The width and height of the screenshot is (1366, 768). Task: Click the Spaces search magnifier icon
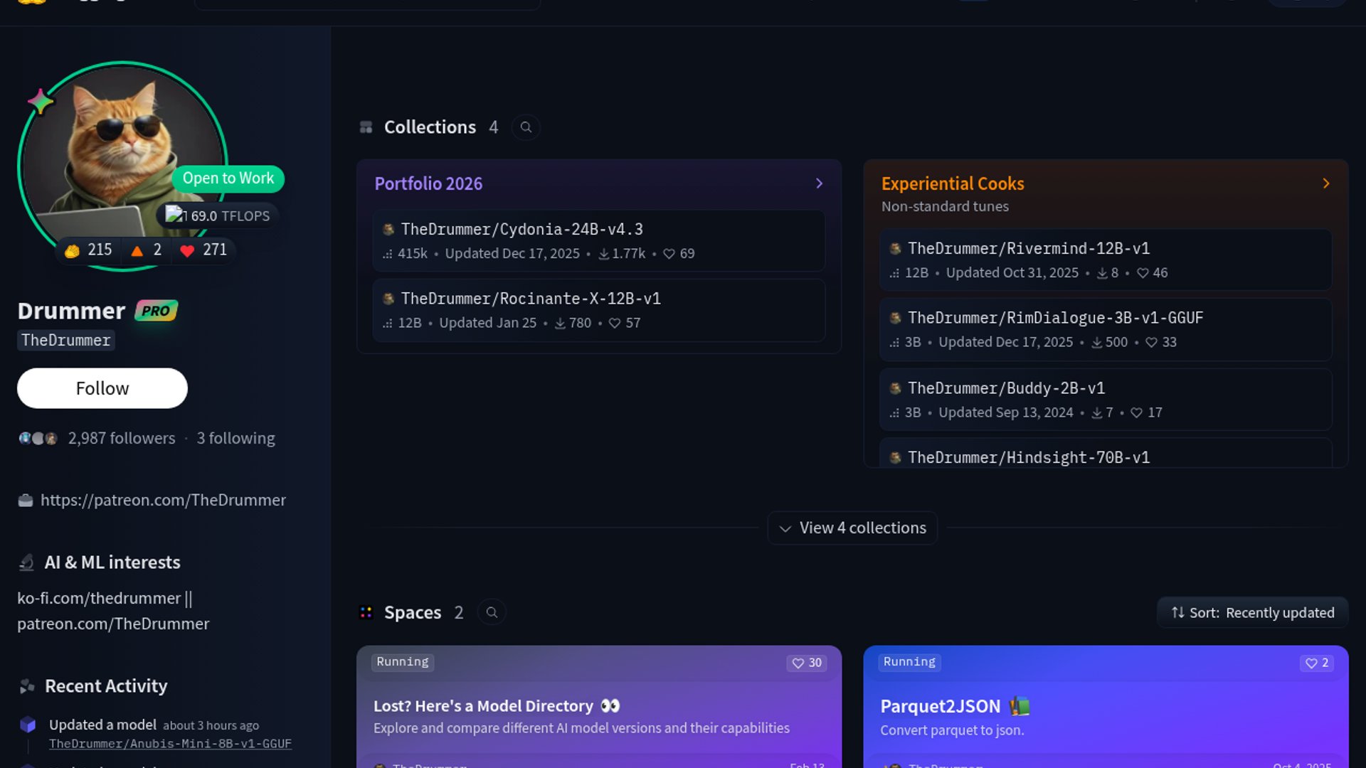click(492, 612)
